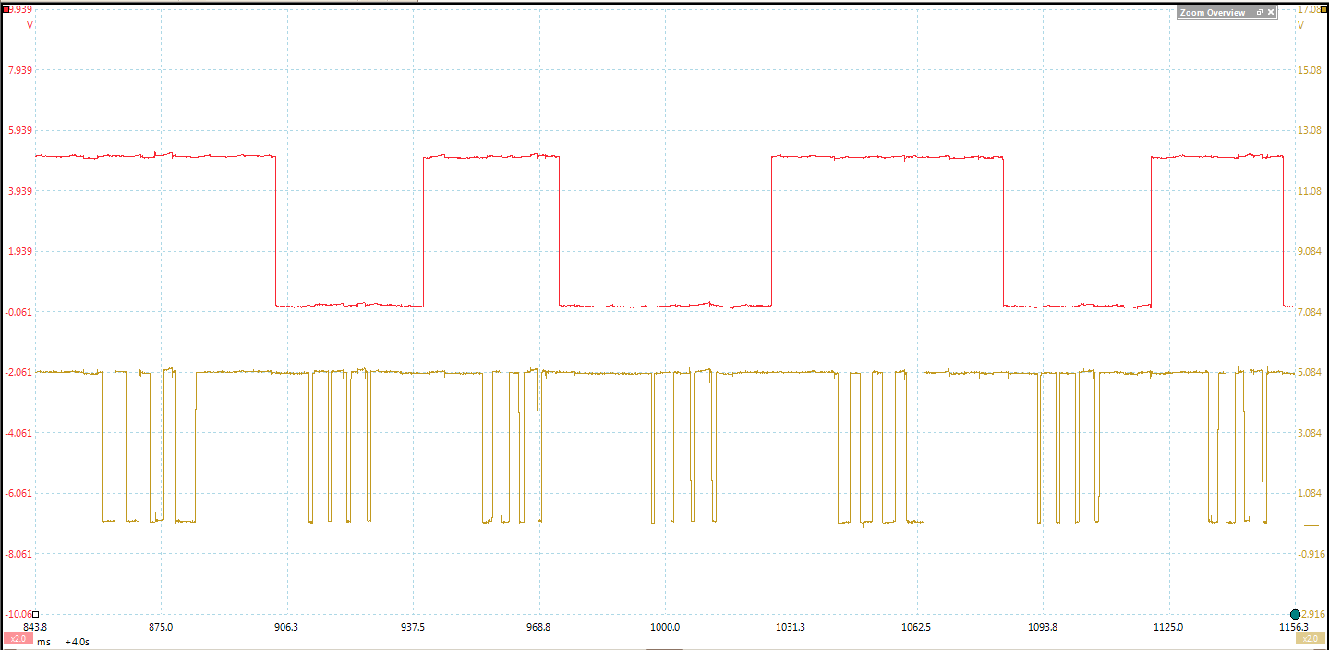Click the ms time unit label
The width and height of the screenshot is (1329, 650).
click(43, 642)
